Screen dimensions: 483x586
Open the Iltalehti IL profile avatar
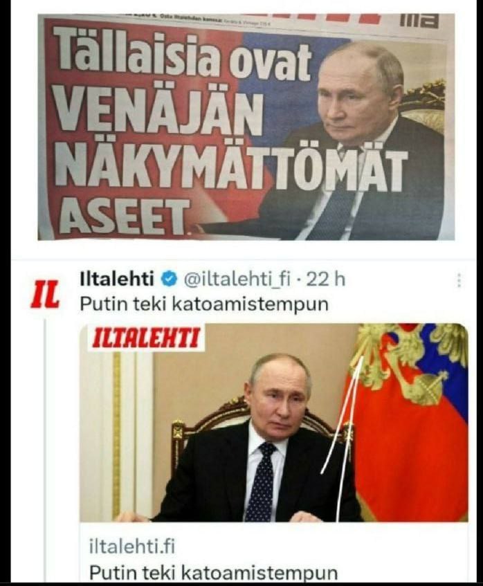[45, 295]
